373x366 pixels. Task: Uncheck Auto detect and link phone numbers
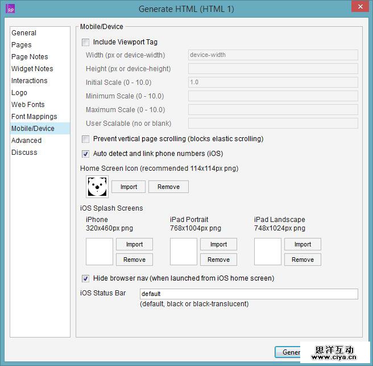click(85, 154)
